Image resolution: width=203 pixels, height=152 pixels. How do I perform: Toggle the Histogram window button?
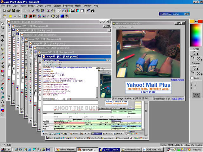pyautogui.click(x=73, y=10)
